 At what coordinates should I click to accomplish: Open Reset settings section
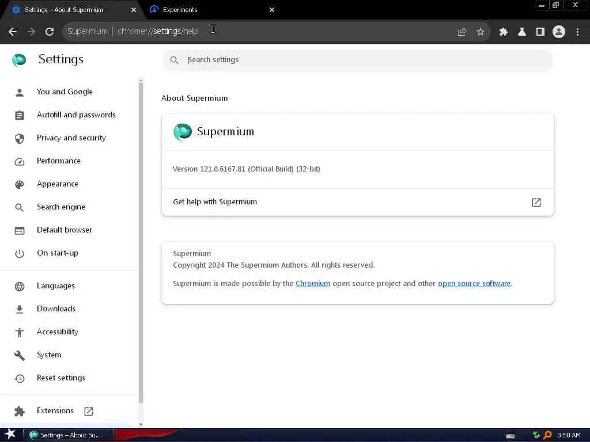[x=61, y=378]
